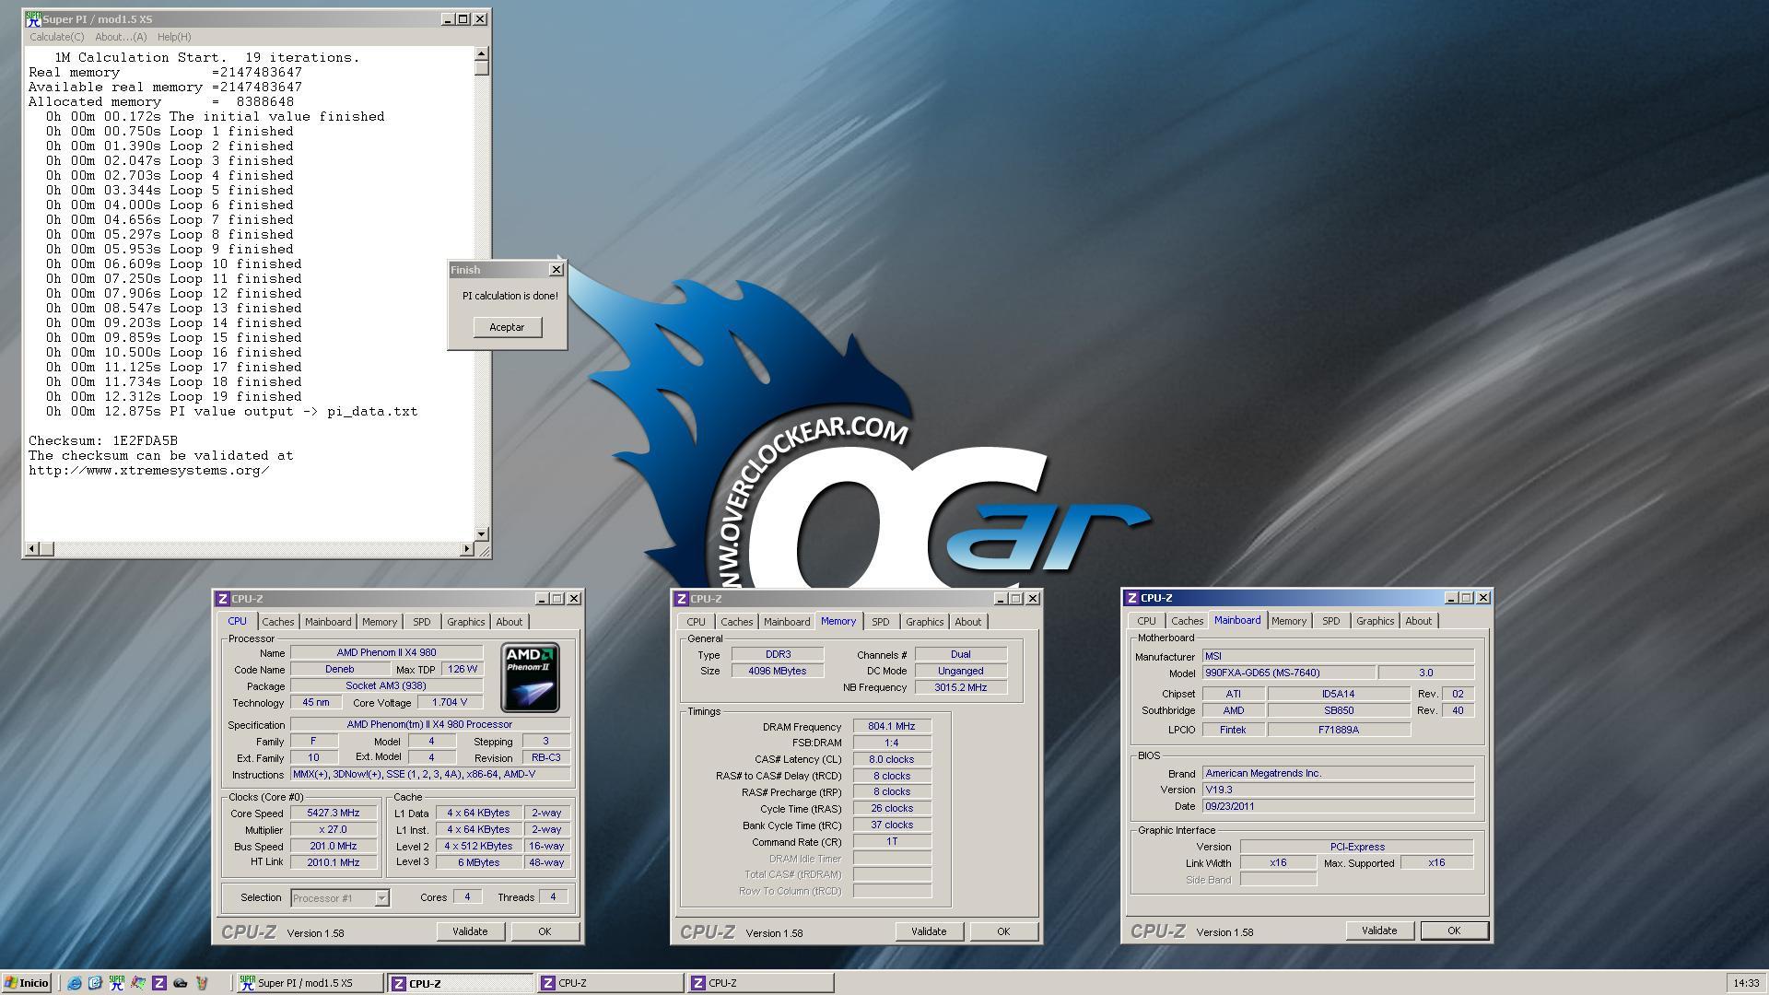
Task: Open the Inicio start menu
Action: (27, 983)
